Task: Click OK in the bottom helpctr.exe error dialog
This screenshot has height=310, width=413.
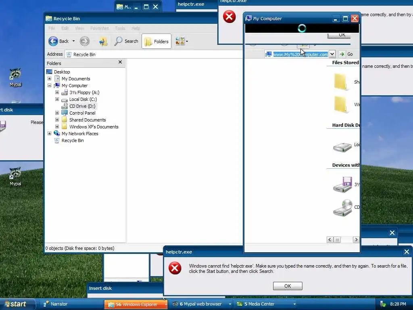Action: 288,286
